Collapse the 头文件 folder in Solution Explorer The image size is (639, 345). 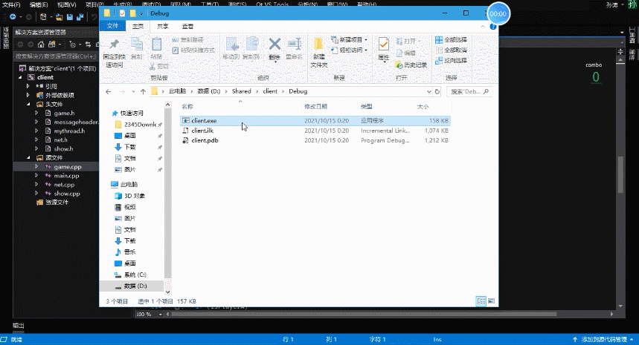(x=28, y=105)
